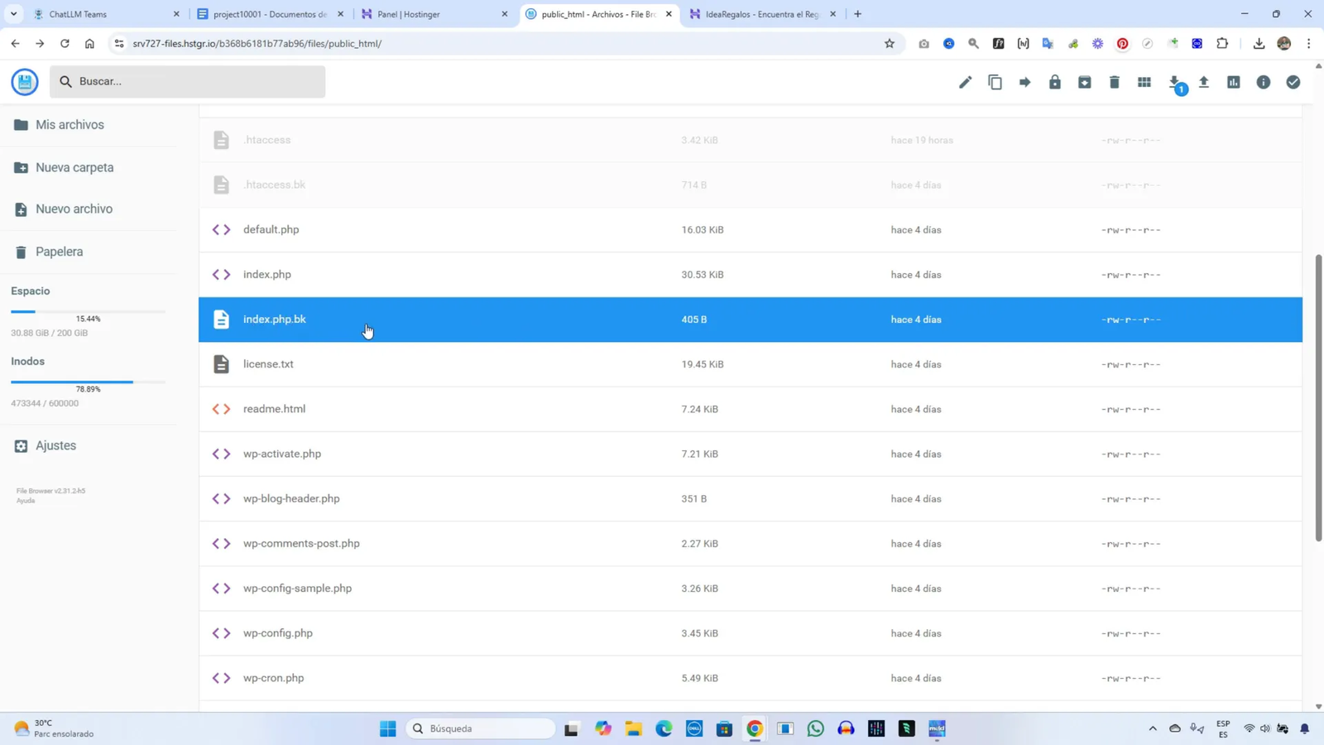The height and width of the screenshot is (745, 1324).
Task: Copy the selected file using copy icon
Action: point(995,81)
